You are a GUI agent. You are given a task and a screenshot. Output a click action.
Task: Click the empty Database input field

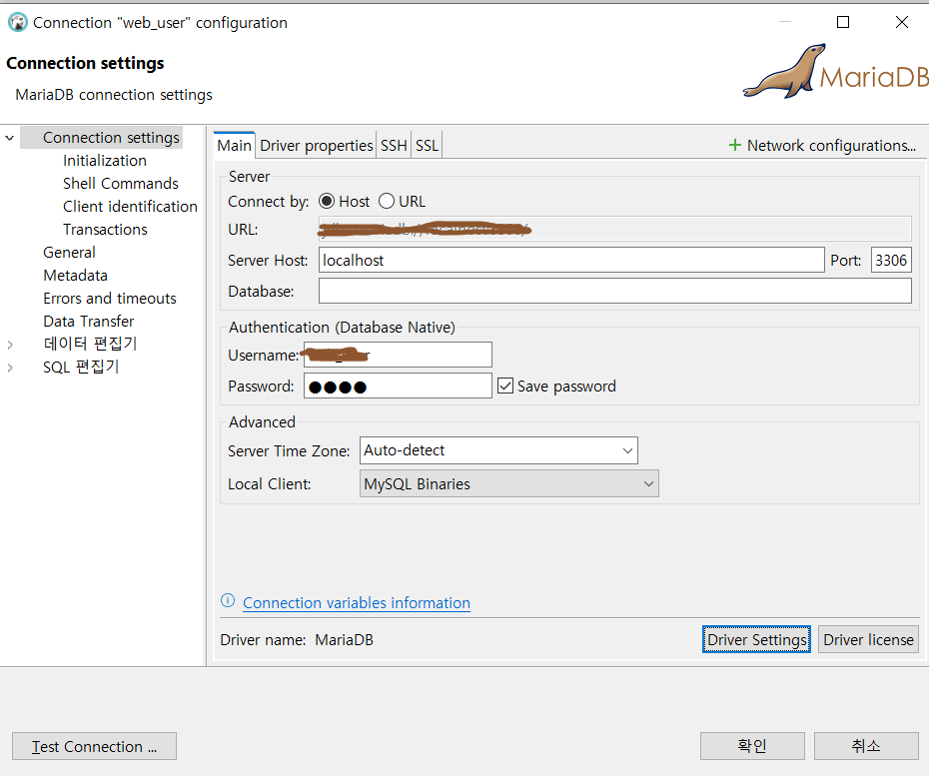(615, 291)
